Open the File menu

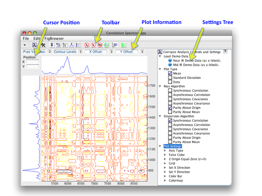tap(25, 38)
